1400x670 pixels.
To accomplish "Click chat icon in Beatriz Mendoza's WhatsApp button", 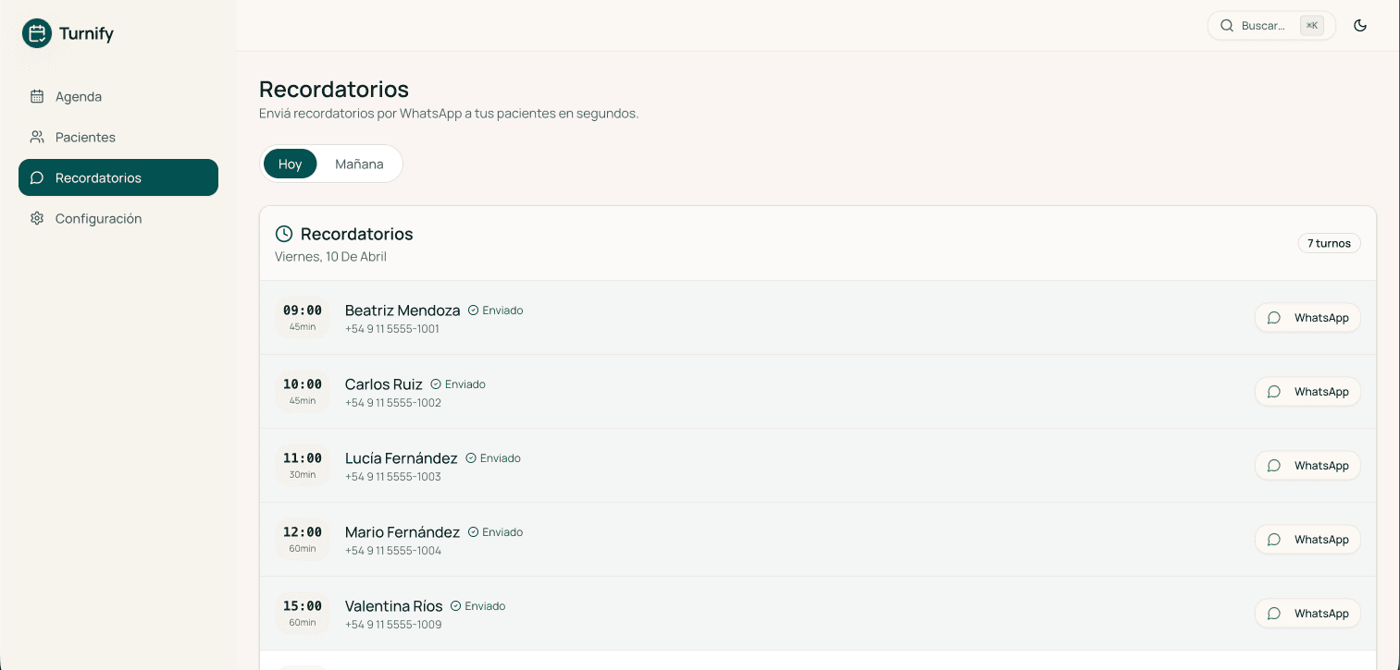I will pyautogui.click(x=1274, y=318).
